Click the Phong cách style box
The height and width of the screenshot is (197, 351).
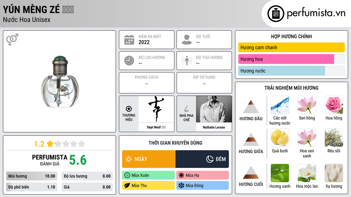147,83
